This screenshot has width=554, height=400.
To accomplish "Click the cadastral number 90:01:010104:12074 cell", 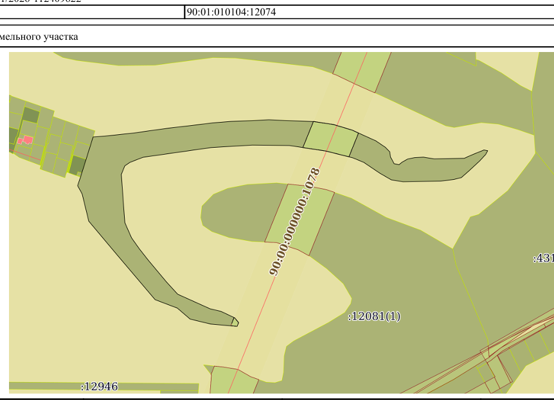I will tap(369, 12).
